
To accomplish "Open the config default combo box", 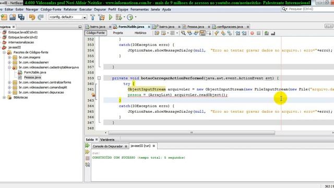I will pyautogui.click(x=68, y=17).
